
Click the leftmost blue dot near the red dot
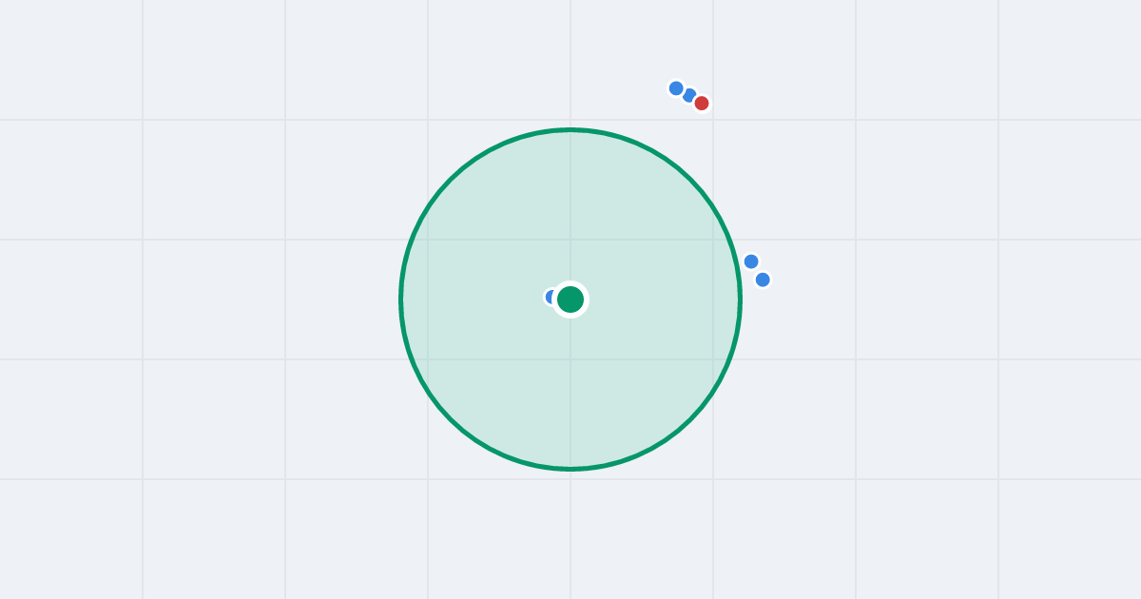coord(676,88)
